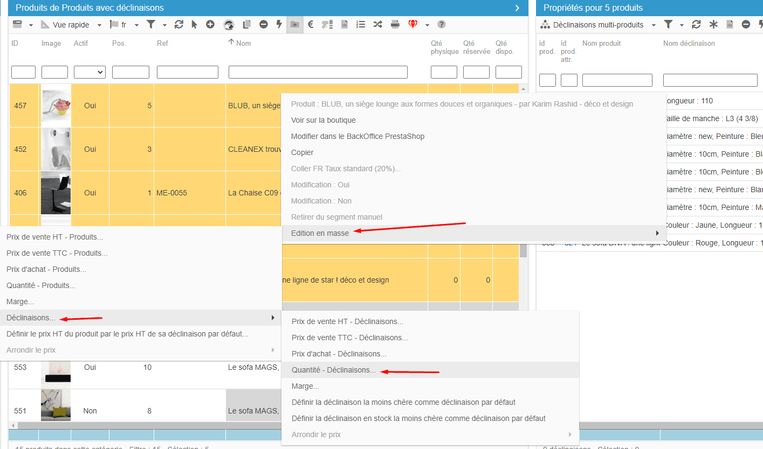Click the asterisk icon in properties toolbar

tap(713, 25)
